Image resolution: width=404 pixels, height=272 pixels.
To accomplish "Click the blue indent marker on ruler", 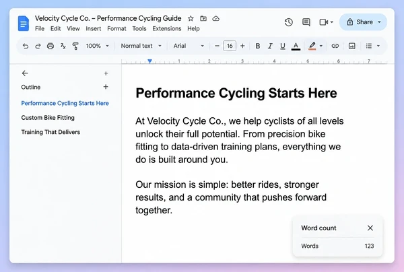I will coord(149,61).
